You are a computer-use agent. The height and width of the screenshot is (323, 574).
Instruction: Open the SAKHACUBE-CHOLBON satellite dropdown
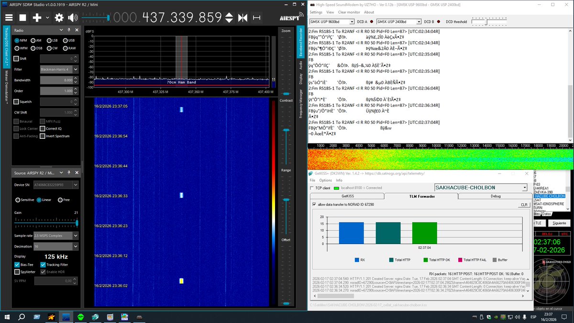(524, 188)
